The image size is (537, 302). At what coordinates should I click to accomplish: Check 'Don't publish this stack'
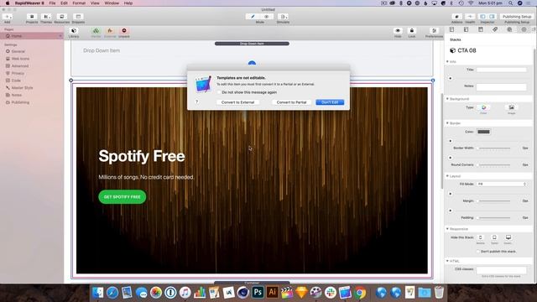tap(478, 252)
